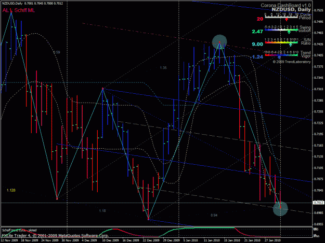This screenshot has width=325, height=243.
Task: Click the 'Corona DashBoard v1.0' title
Action: click(285, 5)
